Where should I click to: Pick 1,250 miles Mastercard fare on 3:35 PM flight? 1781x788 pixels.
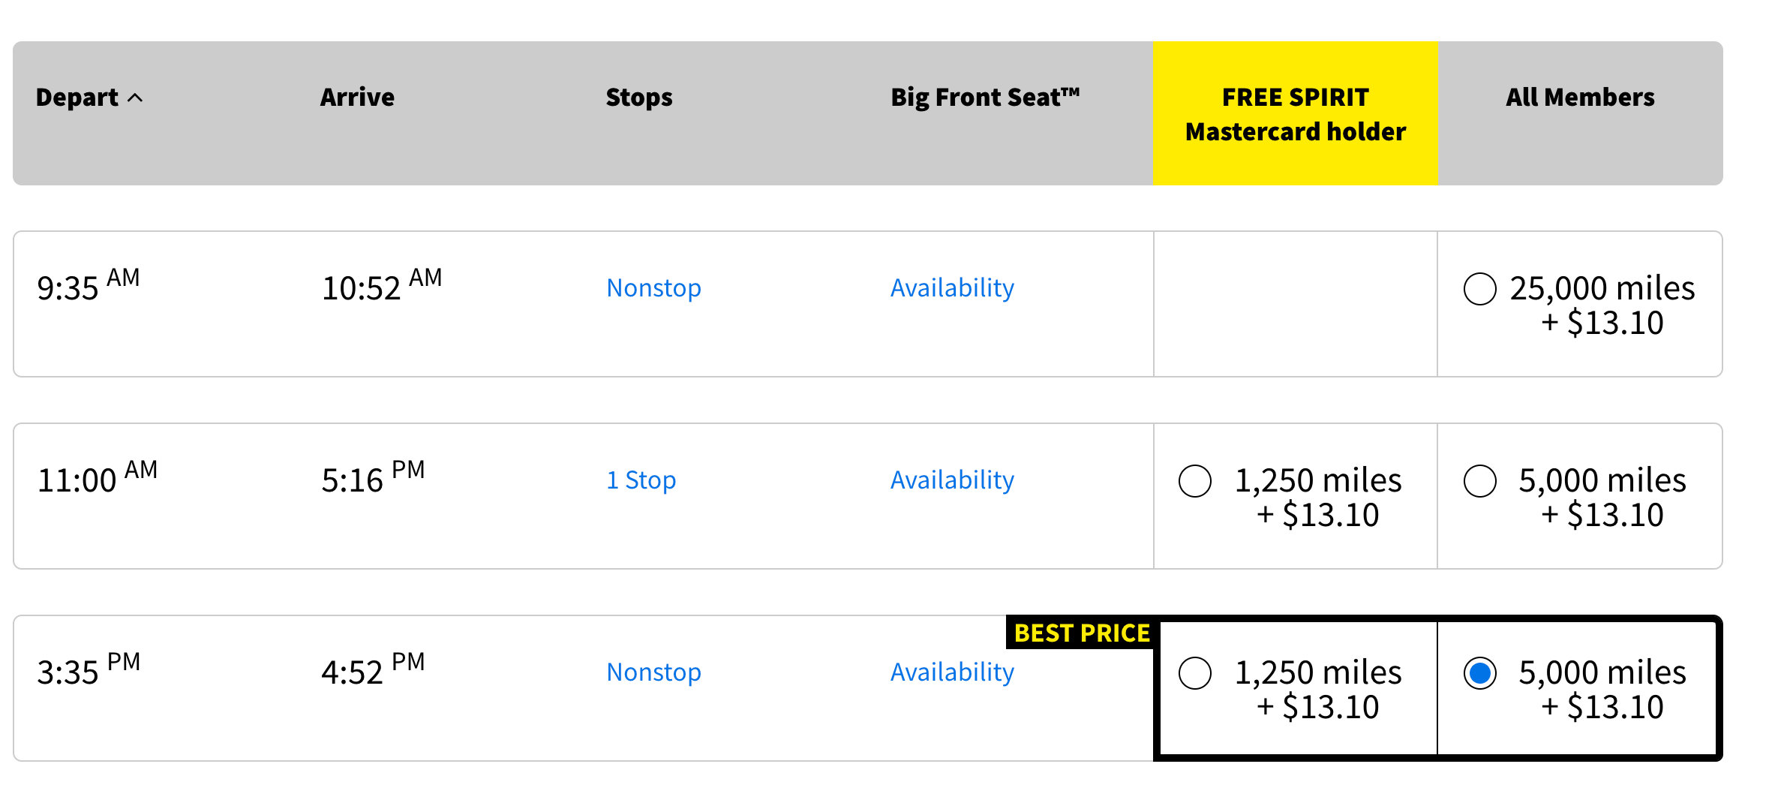(x=1194, y=673)
